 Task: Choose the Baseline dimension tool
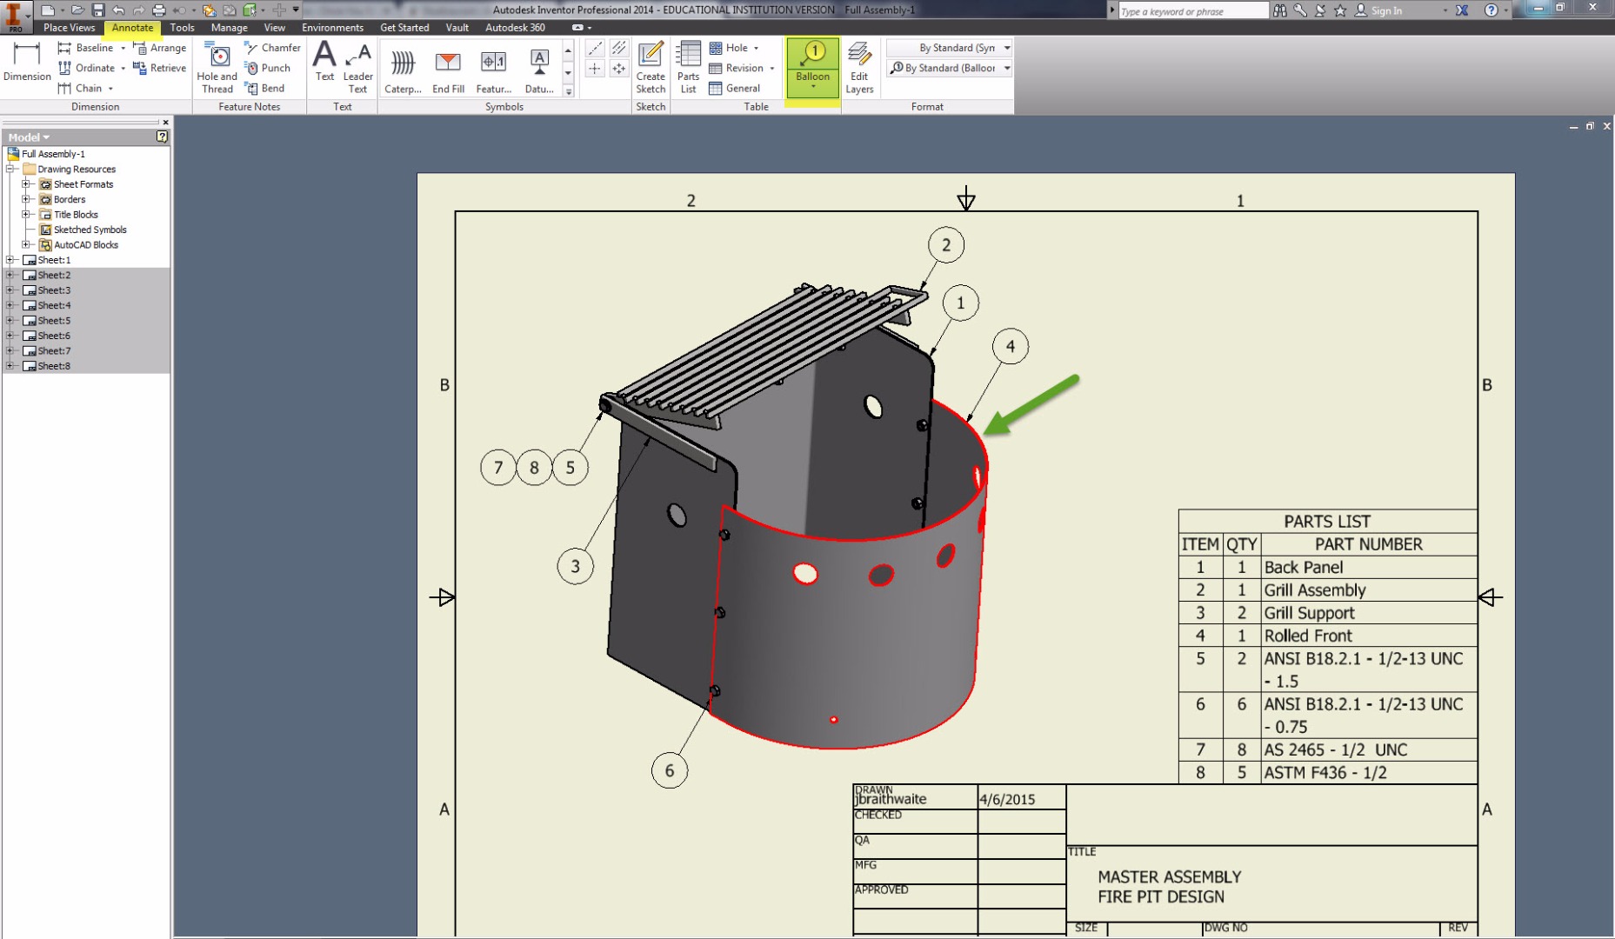click(85, 48)
